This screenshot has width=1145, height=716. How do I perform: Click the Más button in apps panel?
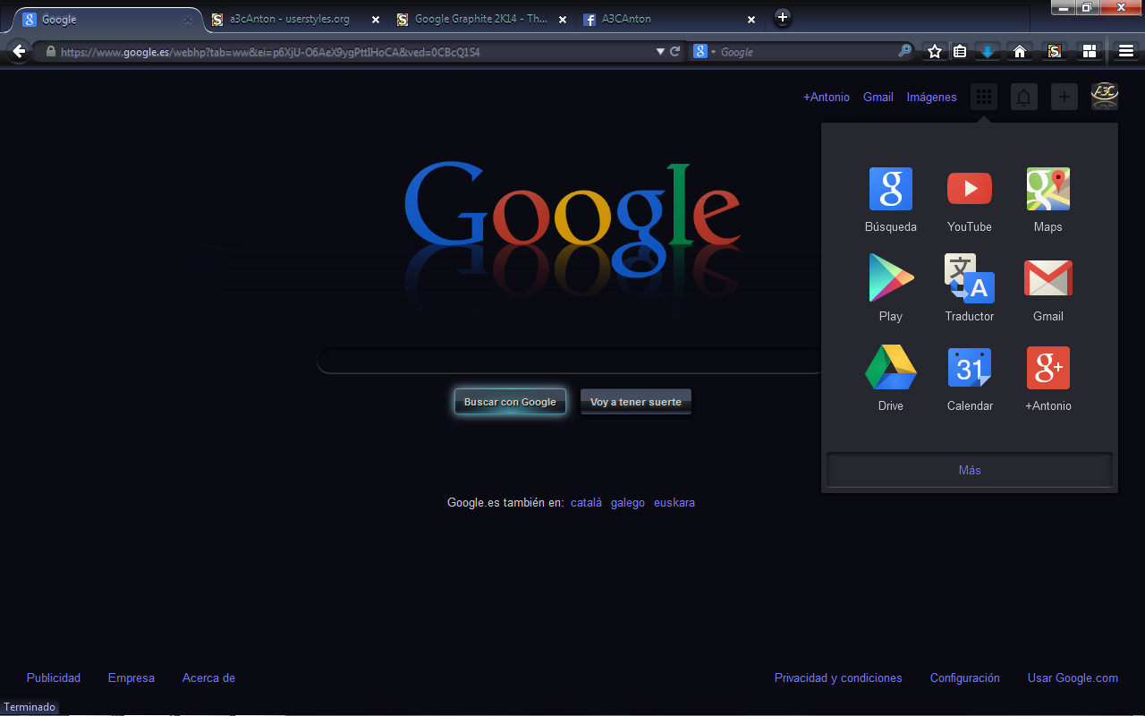click(x=969, y=469)
